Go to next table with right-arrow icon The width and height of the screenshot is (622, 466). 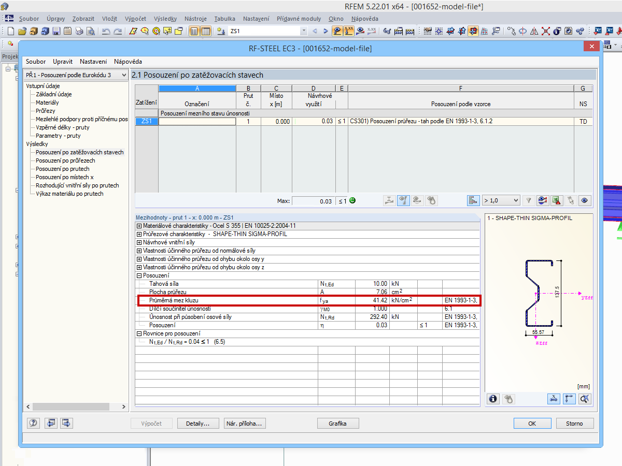pos(67,423)
